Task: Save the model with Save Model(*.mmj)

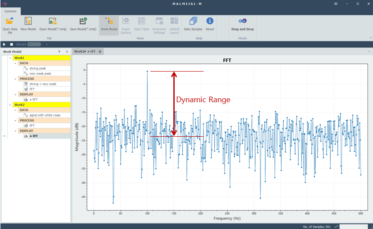Action: 83,24
